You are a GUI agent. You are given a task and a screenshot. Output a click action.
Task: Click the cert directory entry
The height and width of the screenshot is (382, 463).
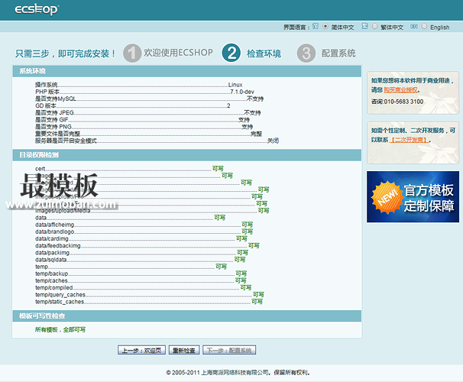[x=40, y=169]
